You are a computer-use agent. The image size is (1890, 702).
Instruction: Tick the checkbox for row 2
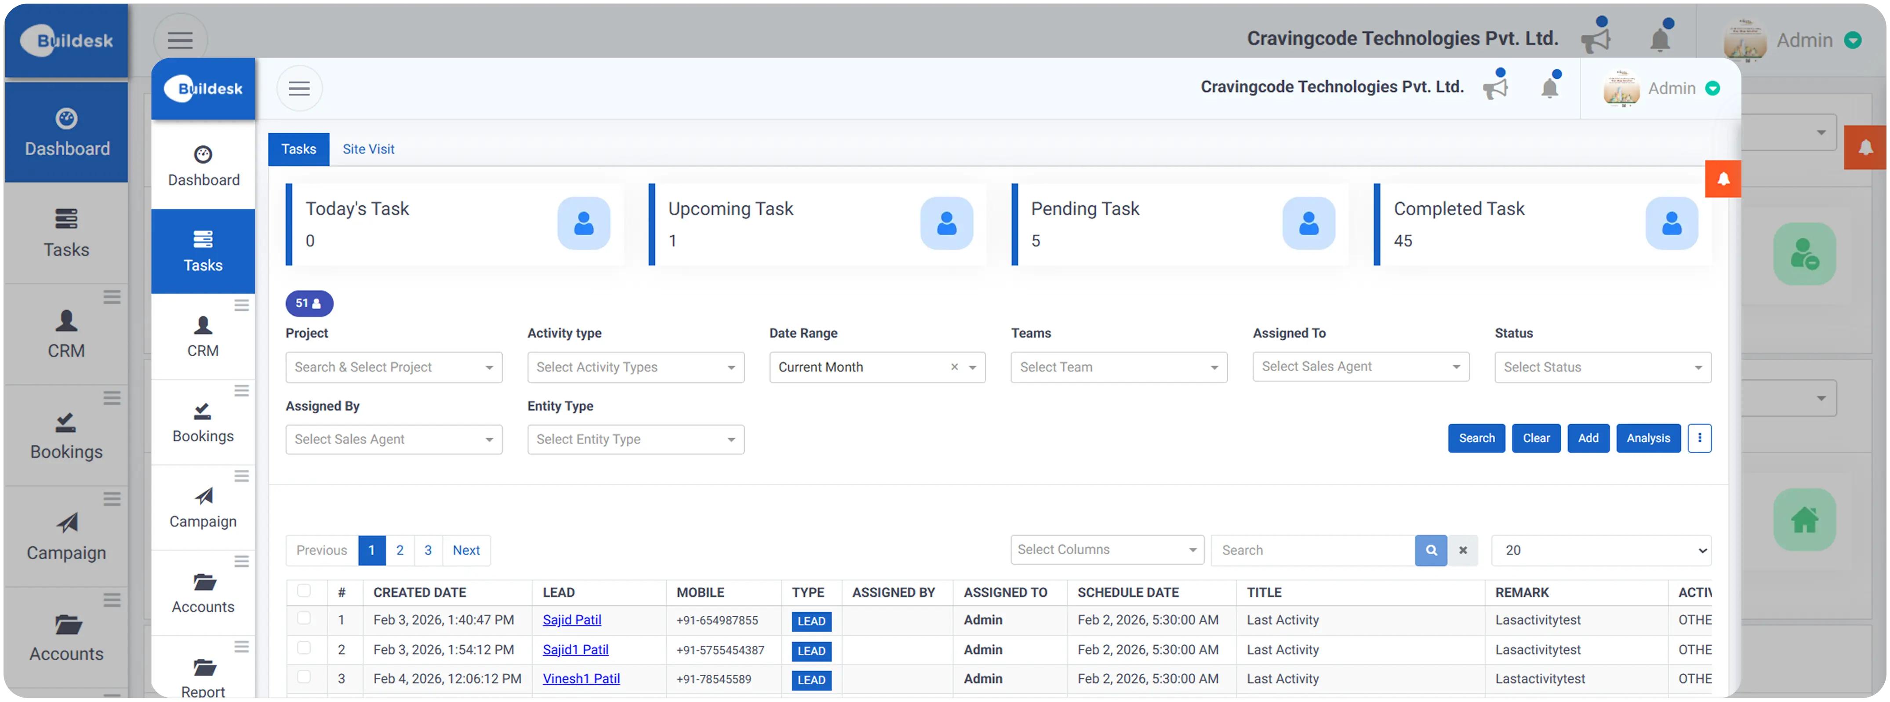pyautogui.click(x=304, y=648)
